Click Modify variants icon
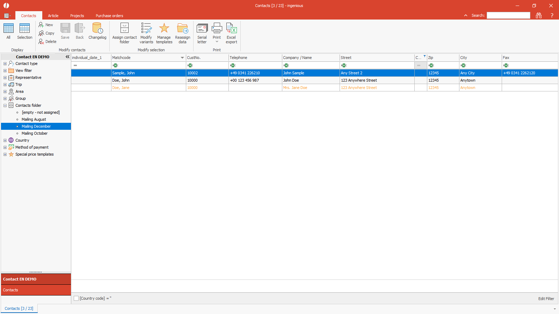Viewport: 559px width, 314px height. point(146,29)
